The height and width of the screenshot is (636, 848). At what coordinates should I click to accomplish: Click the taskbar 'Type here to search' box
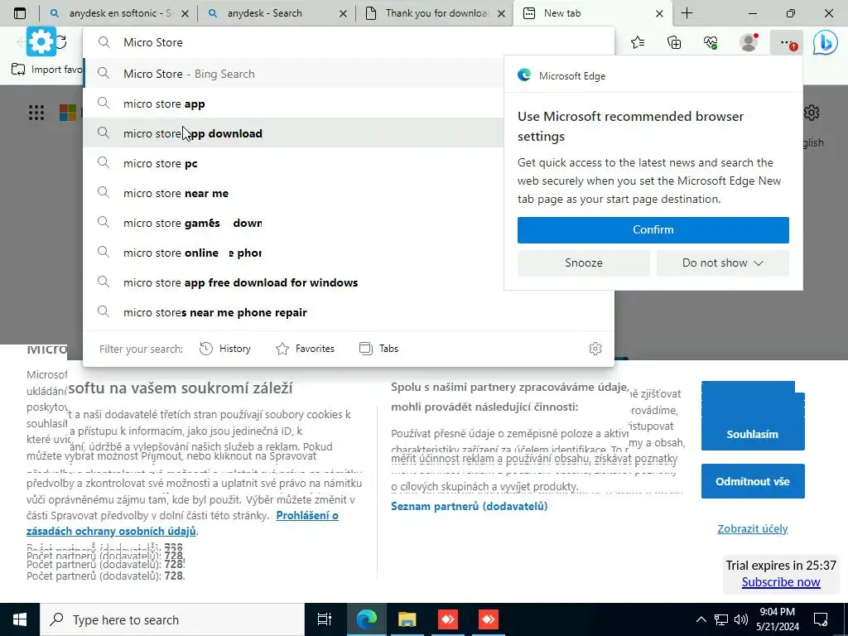pyautogui.click(x=172, y=619)
